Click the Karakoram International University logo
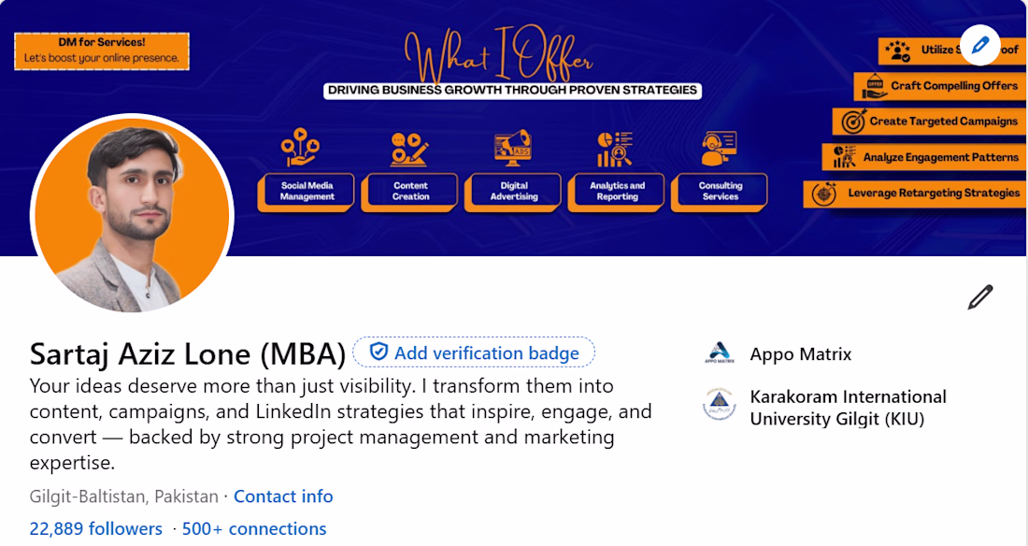Viewport: 1028px width, 546px height. (x=720, y=407)
